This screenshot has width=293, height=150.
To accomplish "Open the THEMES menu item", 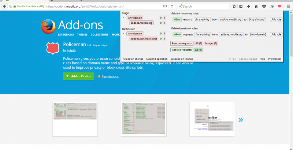I will (82, 34).
